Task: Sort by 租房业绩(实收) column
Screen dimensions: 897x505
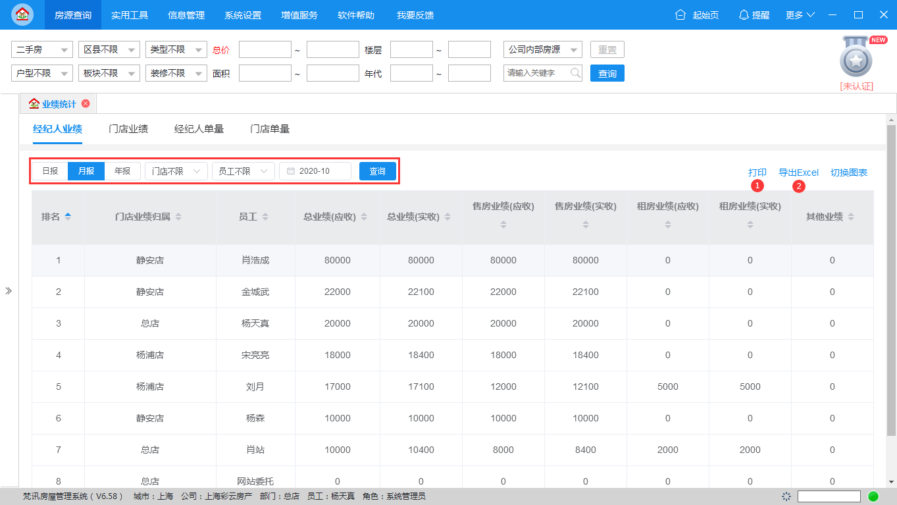Action: pyautogui.click(x=750, y=225)
